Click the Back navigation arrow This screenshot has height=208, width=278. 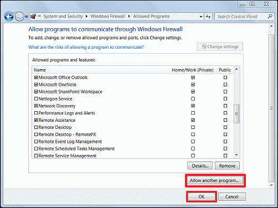tap(9, 17)
